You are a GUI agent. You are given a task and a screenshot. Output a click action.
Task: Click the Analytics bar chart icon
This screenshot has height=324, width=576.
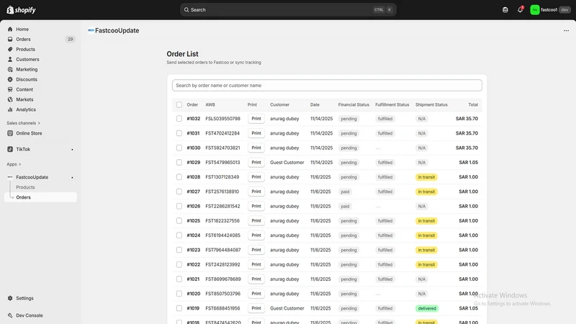pos(10,109)
